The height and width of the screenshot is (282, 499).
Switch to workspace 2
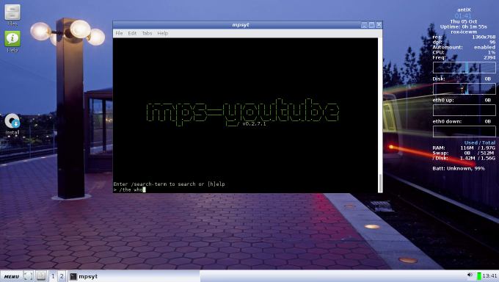62,276
